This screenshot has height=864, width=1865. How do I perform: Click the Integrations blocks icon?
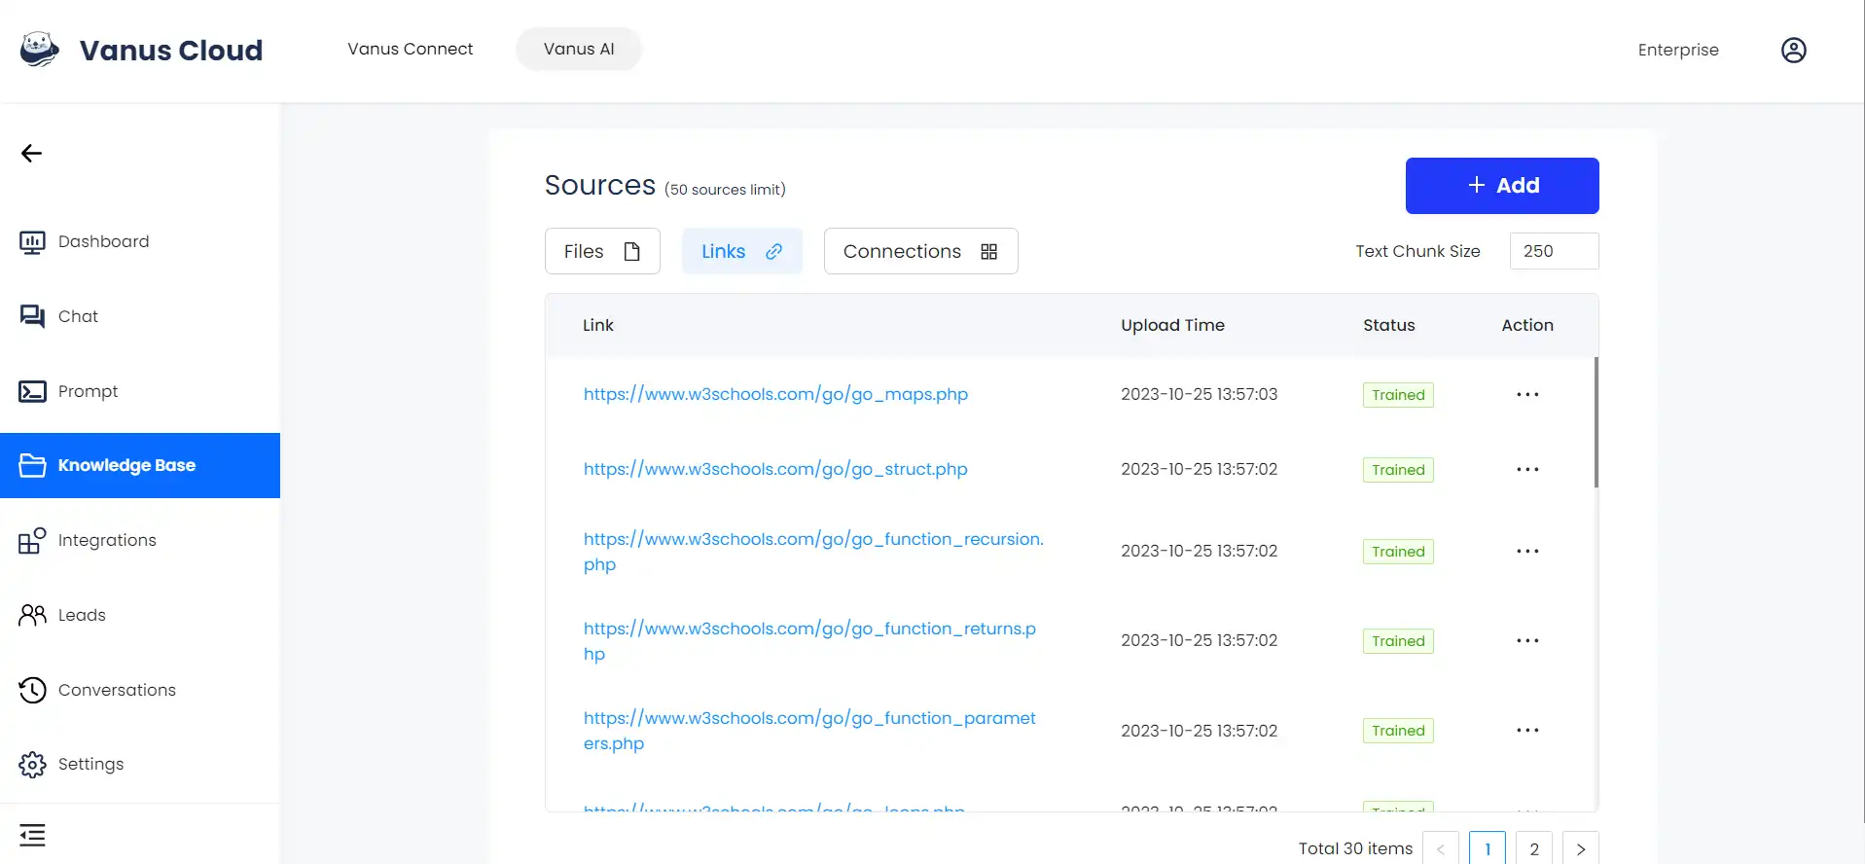click(32, 540)
